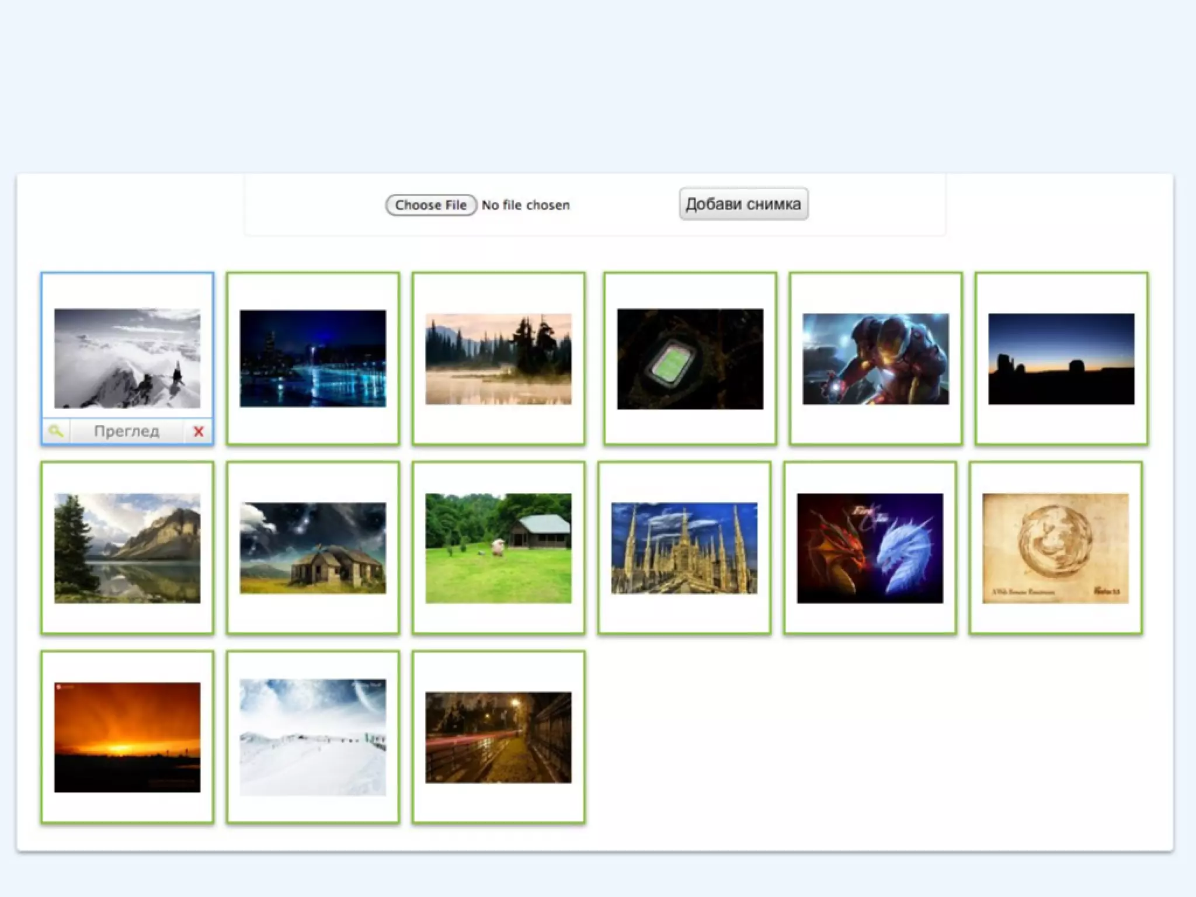Click the red X delete icon
1196x897 pixels.
click(199, 432)
